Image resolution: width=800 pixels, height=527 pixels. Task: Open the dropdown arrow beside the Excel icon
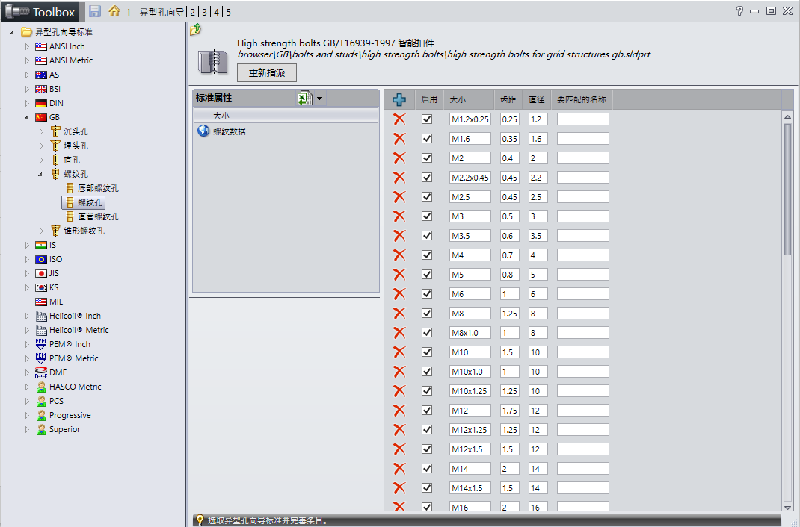[320, 99]
